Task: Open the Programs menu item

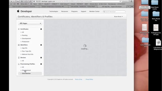Action: click(74, 11)
